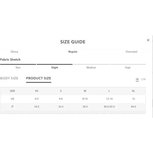Click the M size column header
Viewport: 153px width, 153px height.
(85, 91)
